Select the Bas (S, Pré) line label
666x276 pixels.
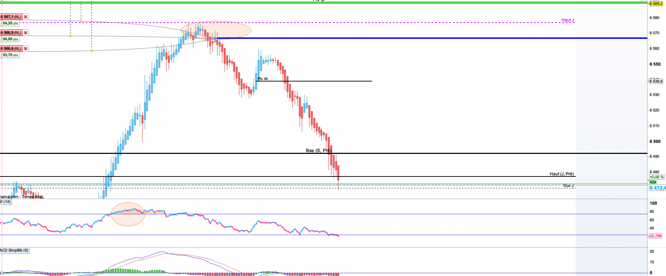pyautogui.click(x=318, y=151)
